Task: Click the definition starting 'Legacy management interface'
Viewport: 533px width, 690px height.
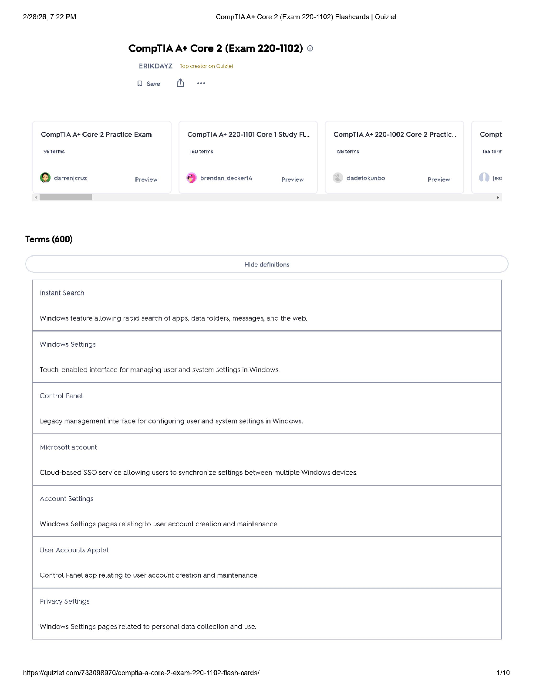Action: [171, 421]
